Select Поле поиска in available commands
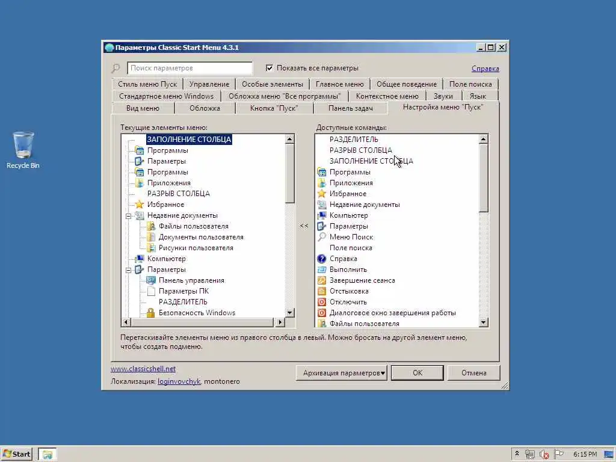The width and height of the screenshot is (616, 462). point(351,248)
